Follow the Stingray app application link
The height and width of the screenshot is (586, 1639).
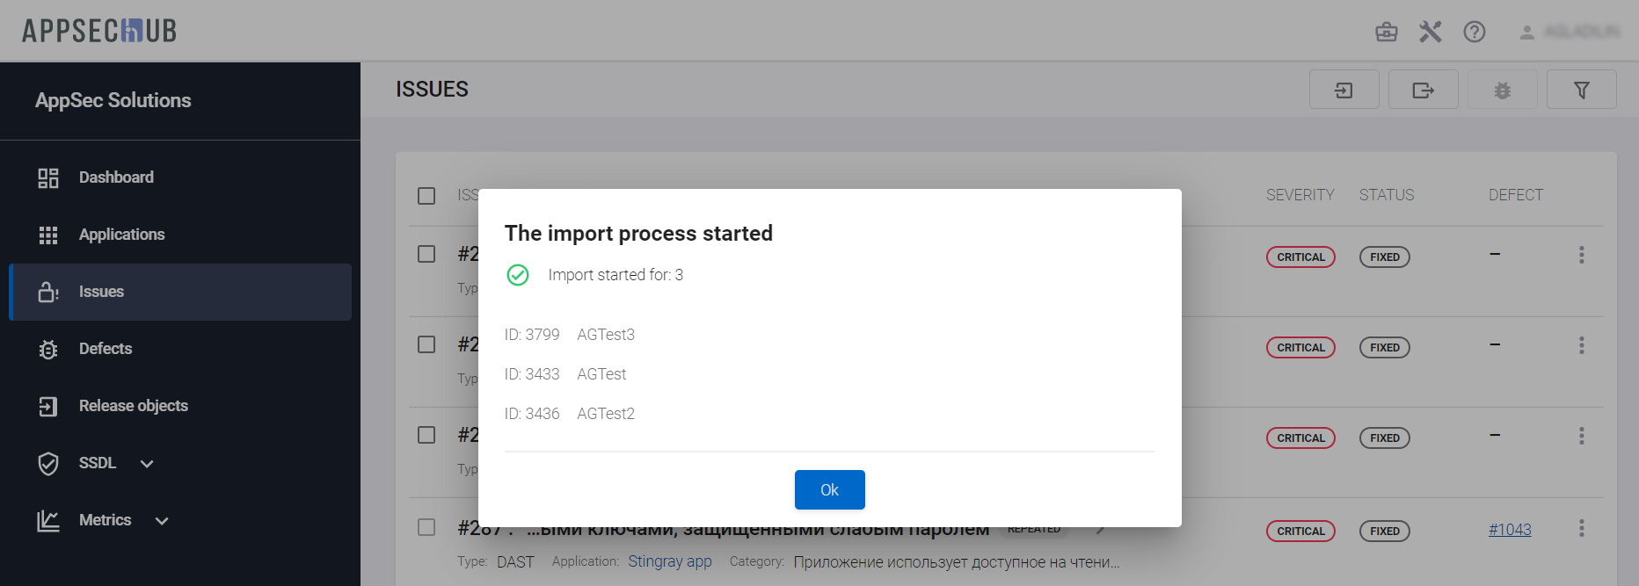(669, 561)
